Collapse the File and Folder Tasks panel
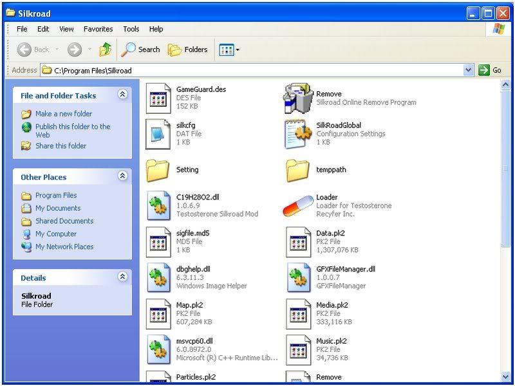The width and height of the screenshot is (515, 386). point(122,95)
